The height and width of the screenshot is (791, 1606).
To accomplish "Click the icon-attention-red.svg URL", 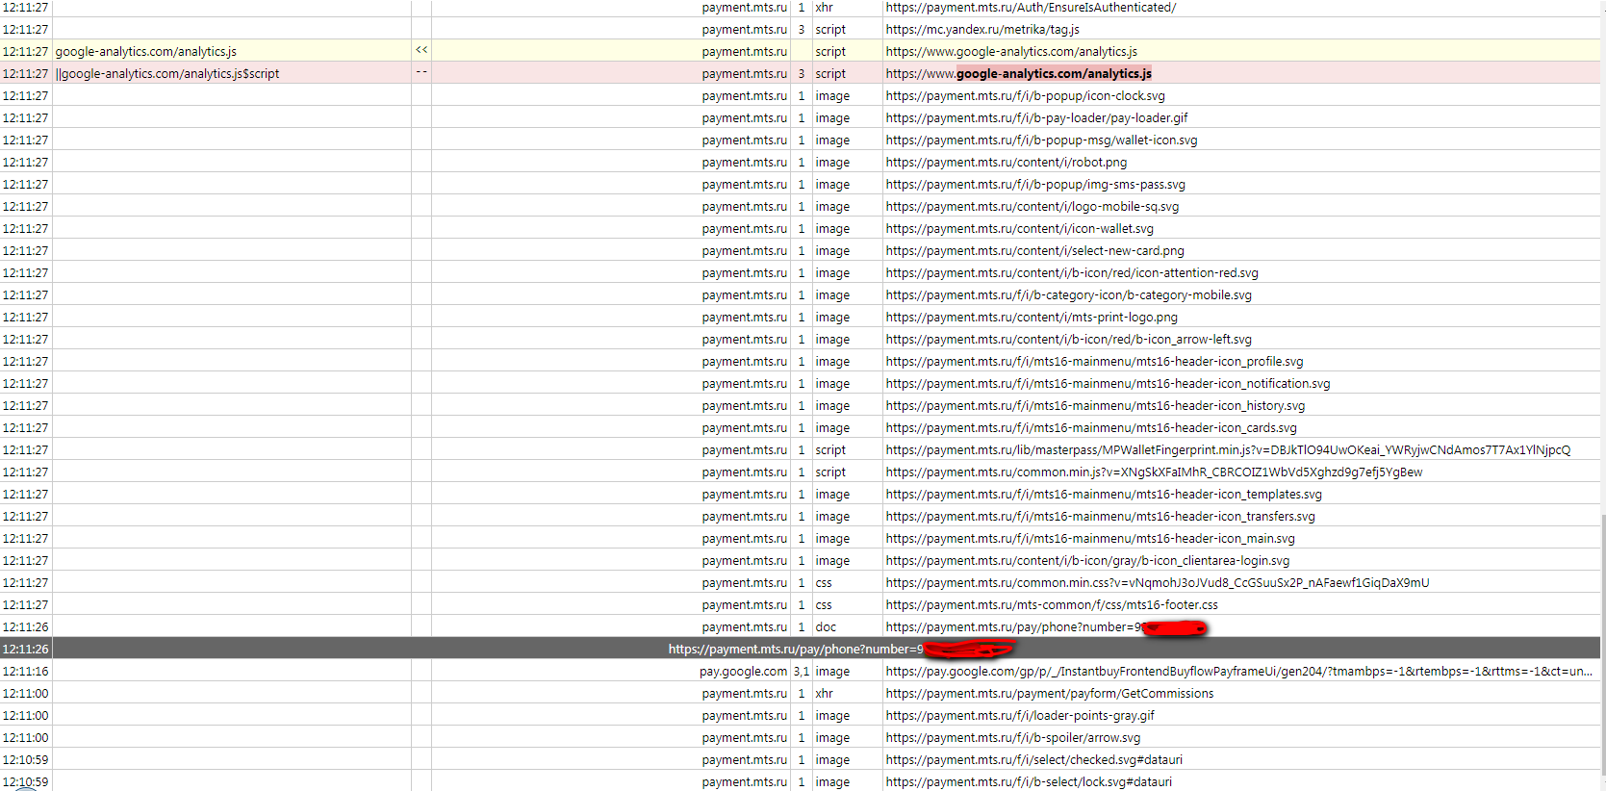I will tap(1072, 273).
